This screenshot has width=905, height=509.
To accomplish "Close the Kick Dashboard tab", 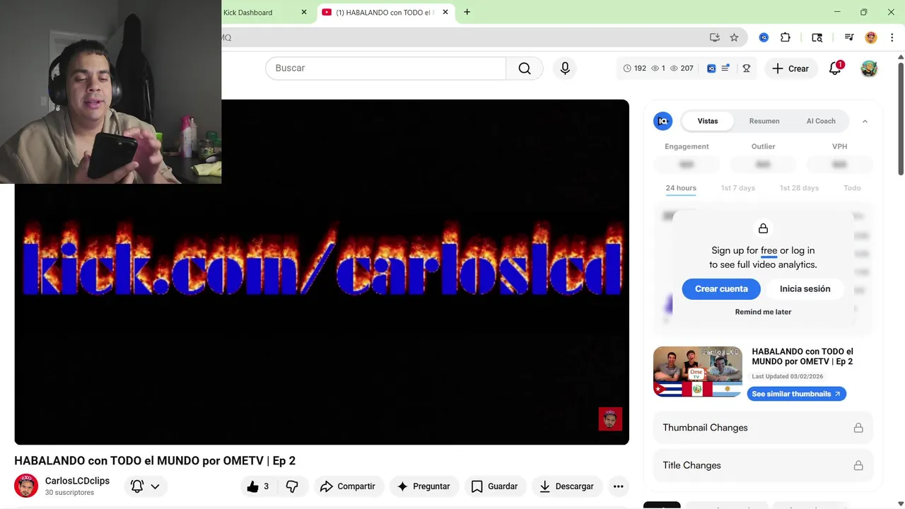I will [x=304, y=12].
